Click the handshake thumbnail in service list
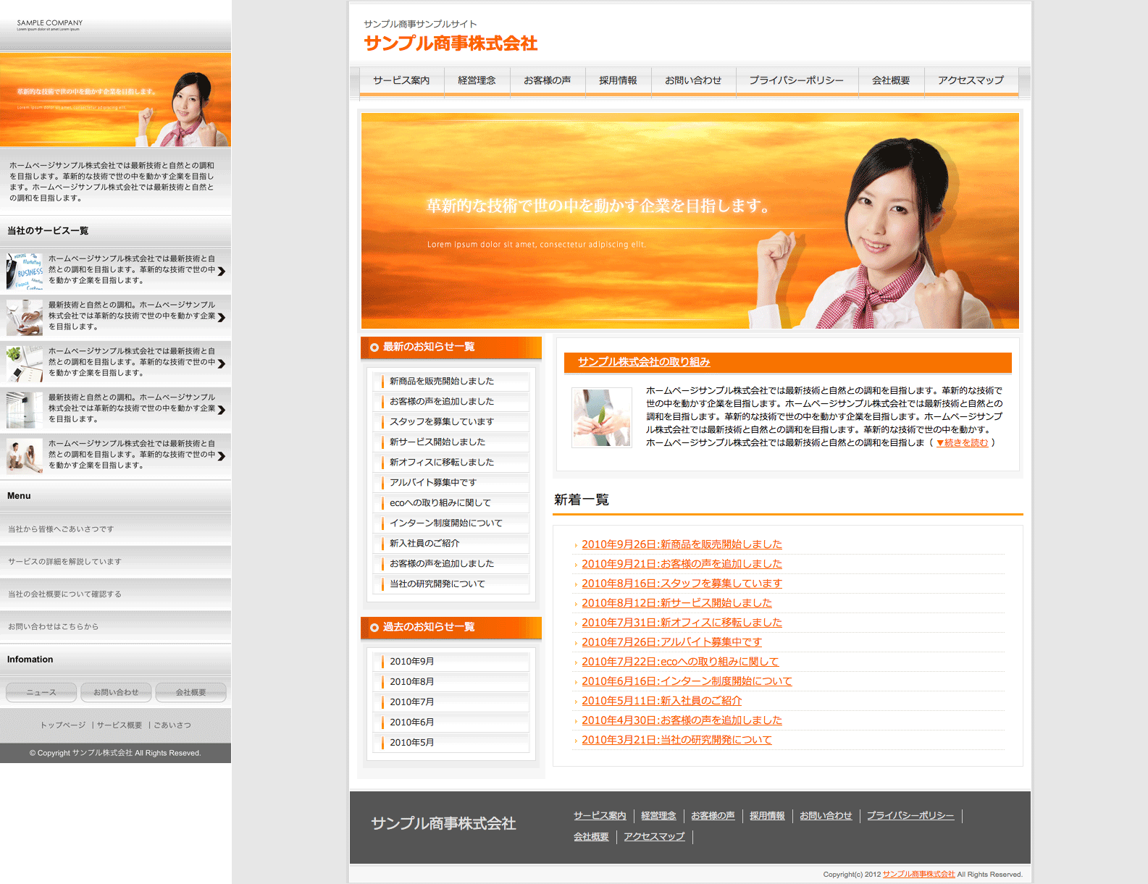Image resolution: width=1148 pixels, height=884 pixels. pyautogui.click(x=25, y=317)
